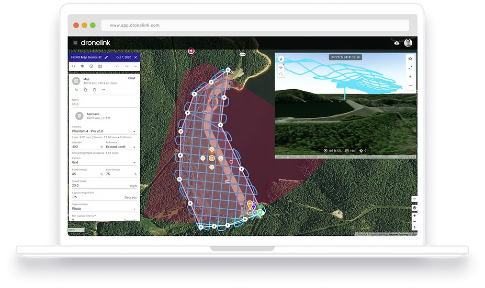Click the insert-after arrow icon under Map
This screenshot has height=288, width=485.
pyautogui.click(x=76, y=90)
